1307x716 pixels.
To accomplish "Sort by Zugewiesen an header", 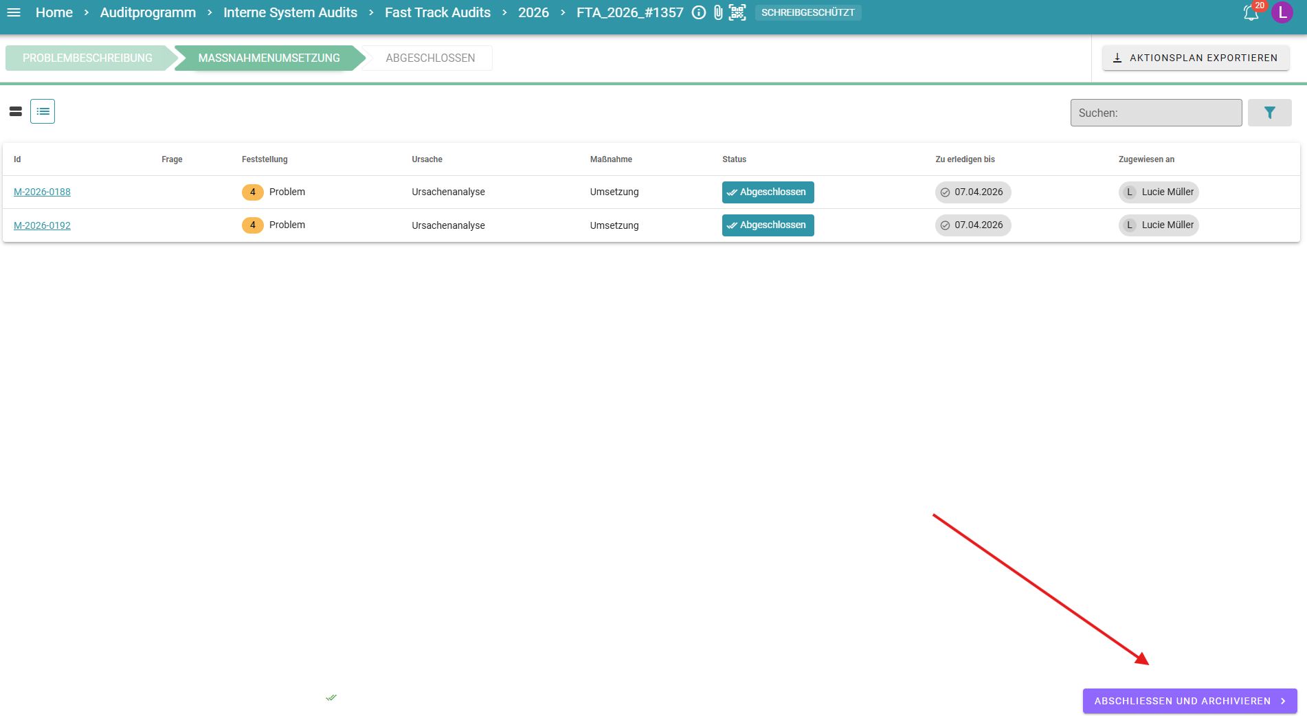I will (x=1146, y=159).
